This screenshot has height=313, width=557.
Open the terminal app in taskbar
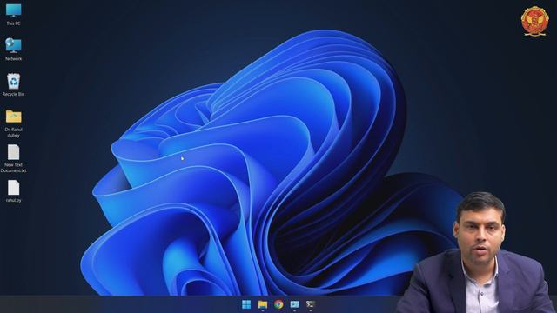(x=311, y=304)
